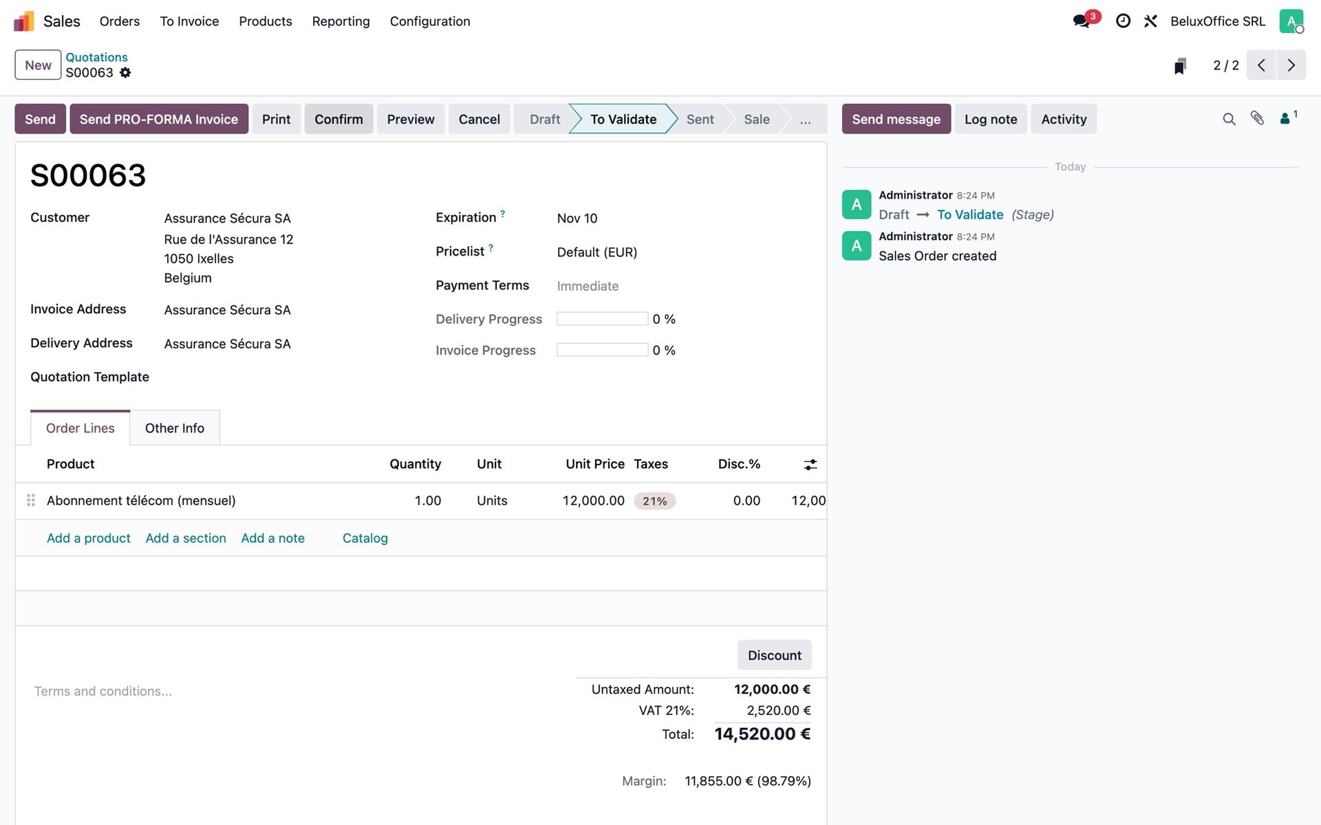Click the Add a product link

tap(89, 538)
